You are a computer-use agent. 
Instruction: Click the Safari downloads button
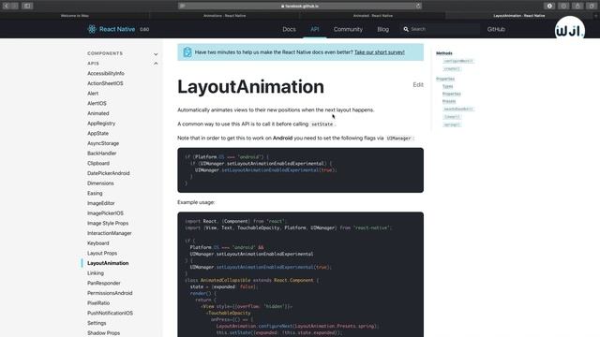563,6
